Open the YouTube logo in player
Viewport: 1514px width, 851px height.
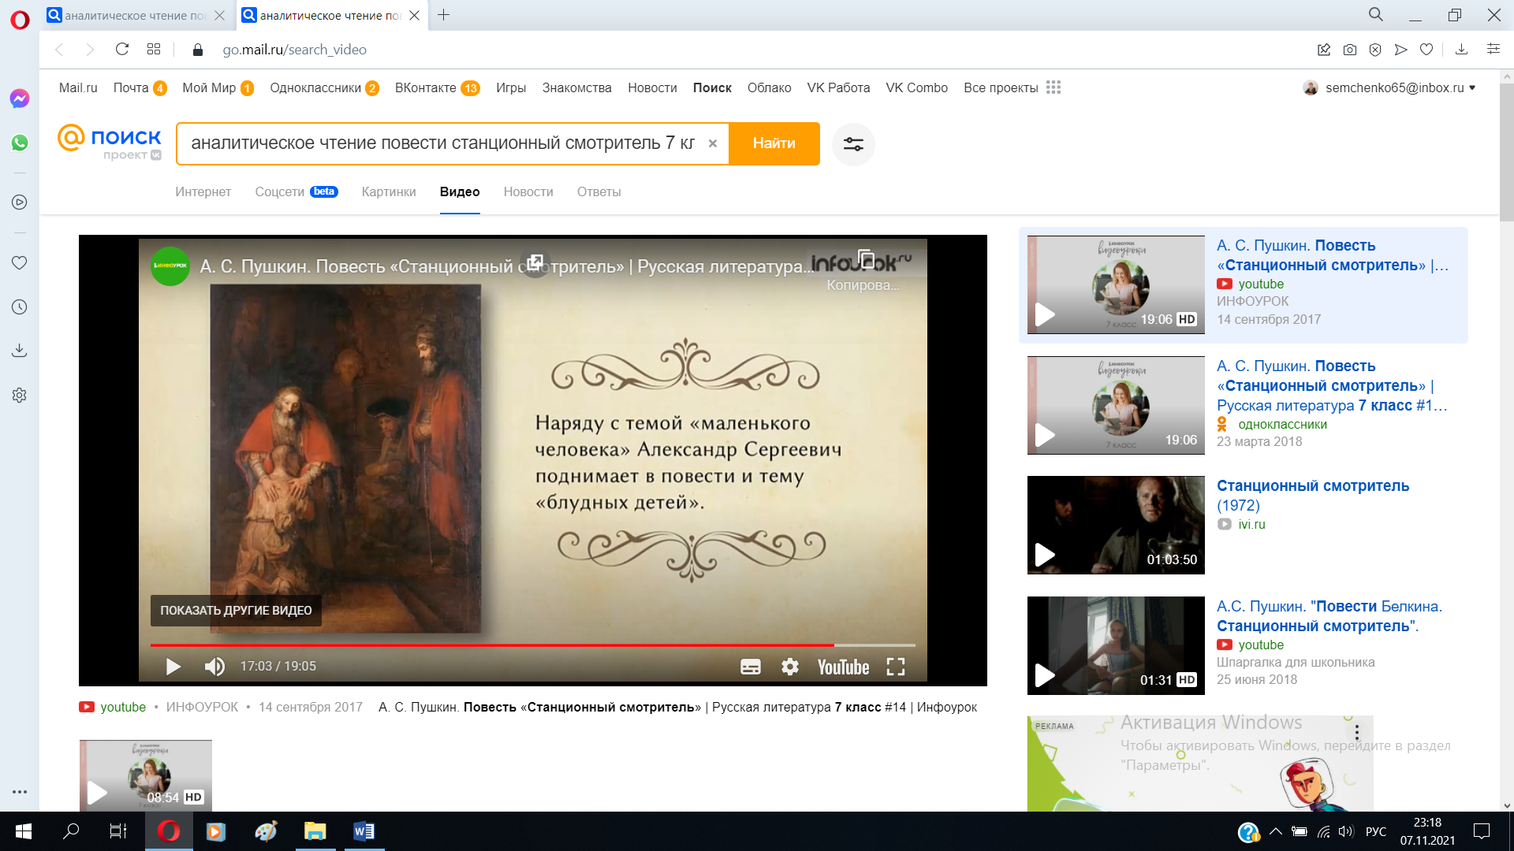pos(843,667)
